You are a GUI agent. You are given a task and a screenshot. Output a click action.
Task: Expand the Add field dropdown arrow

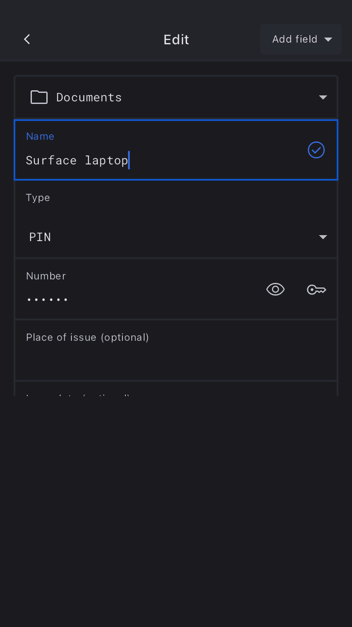click(328, 40)
